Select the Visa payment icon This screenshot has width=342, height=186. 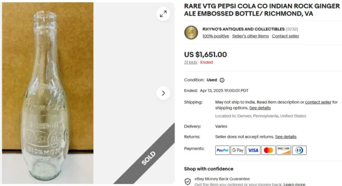pos(253,150)
